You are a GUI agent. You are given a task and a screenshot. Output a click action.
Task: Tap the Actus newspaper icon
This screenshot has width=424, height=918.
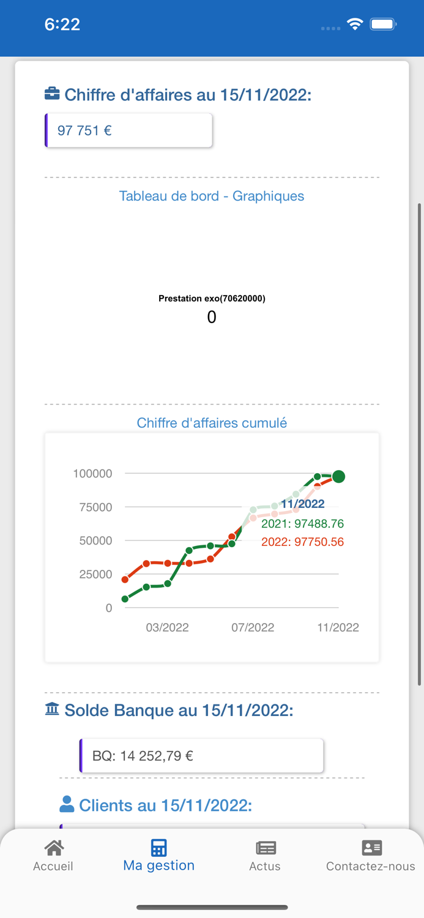(266, 848)
